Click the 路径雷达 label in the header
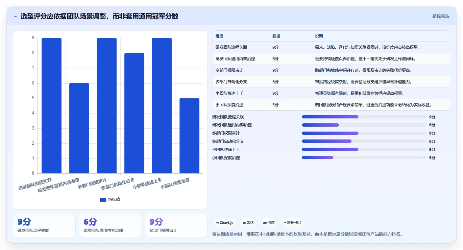This screenshot has width=463, height=250. click(441, 16)
